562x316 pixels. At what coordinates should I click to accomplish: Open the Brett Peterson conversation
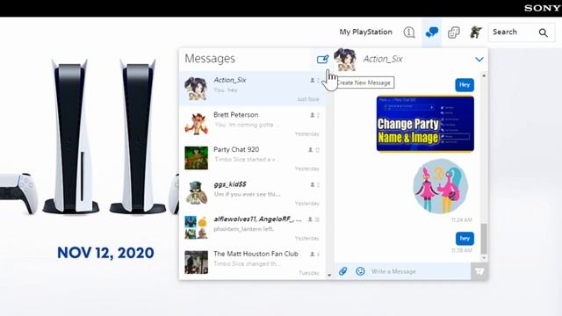(x=252, y=124)
